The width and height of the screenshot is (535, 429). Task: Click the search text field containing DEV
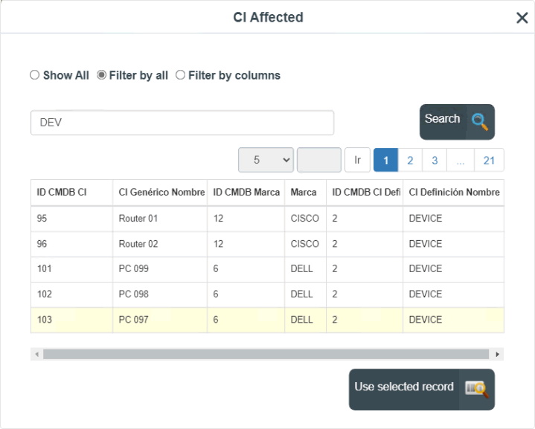click(182, 123)
